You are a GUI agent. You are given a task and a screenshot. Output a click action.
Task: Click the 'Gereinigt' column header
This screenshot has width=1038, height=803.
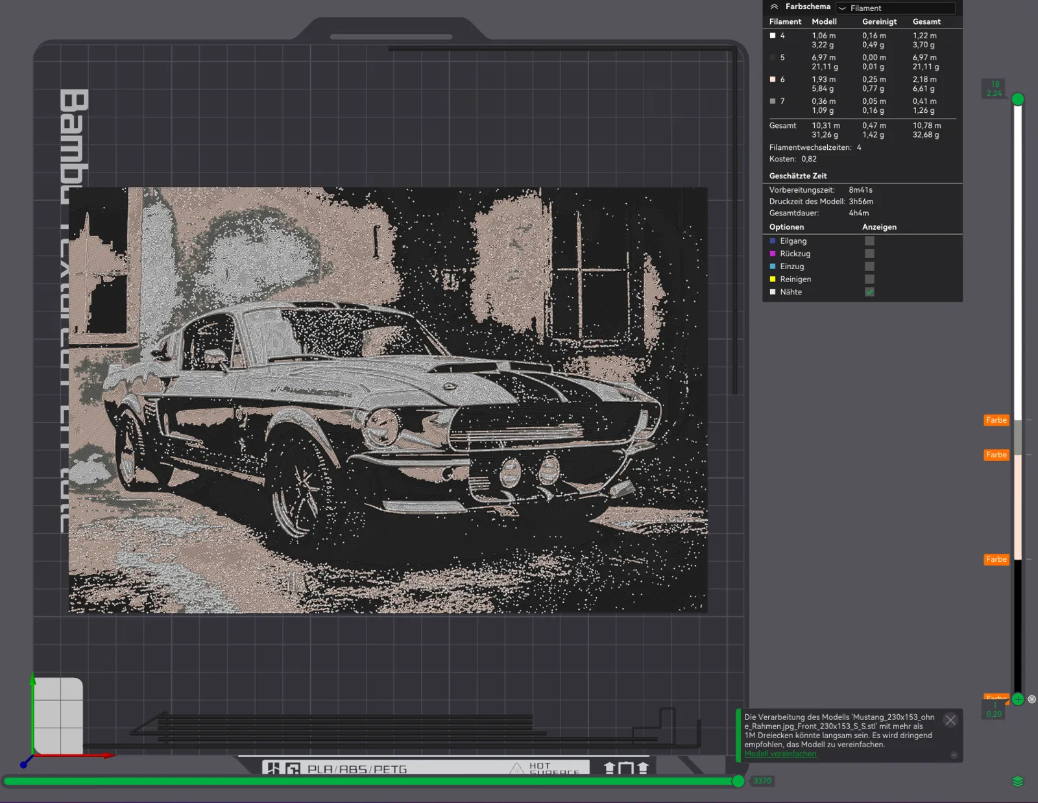(x=880, y=21)
